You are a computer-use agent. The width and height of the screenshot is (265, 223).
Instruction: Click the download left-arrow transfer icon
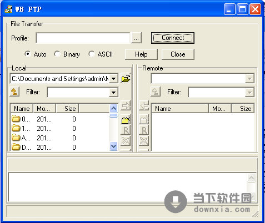click(x=144, y=105)
